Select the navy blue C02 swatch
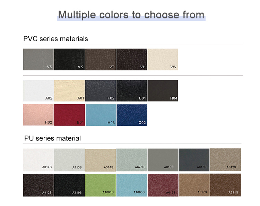260x206 pixels. click(x=132, y=115)
